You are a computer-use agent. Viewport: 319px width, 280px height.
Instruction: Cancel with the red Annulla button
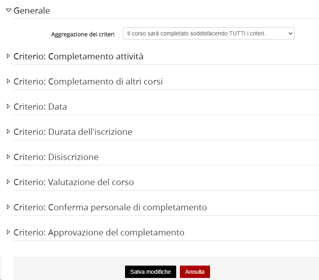click(195, 272)
